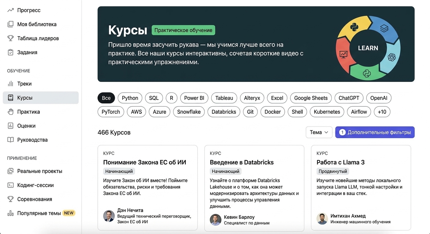Click the Progress trend-line icon in sidebar
The width and height of the screenshot is (430, 234).
[x=10, y=10]
